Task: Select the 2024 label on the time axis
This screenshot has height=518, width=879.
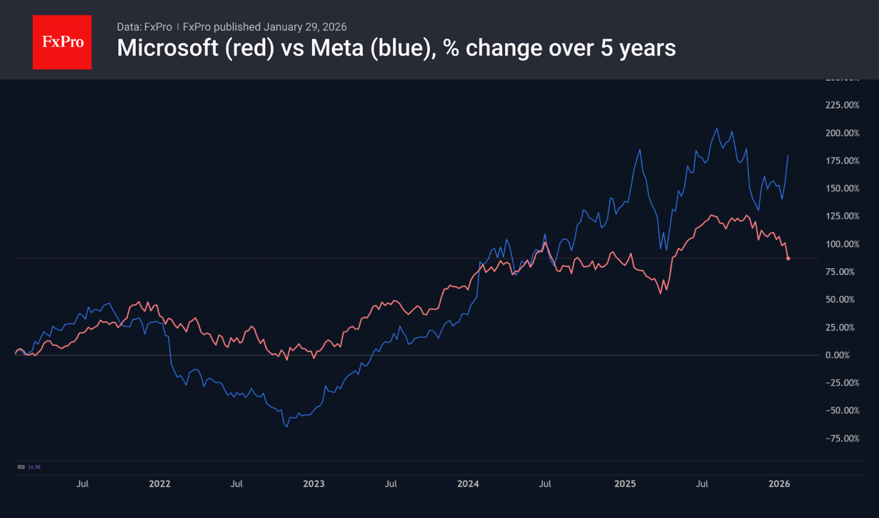Action: (x=468, y=484)
